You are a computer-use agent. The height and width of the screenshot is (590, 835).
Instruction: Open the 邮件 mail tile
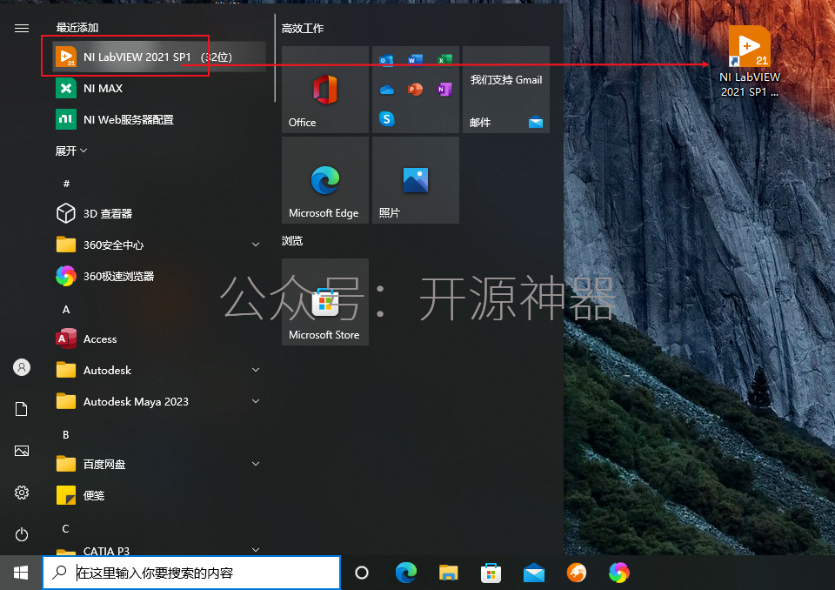(506, 89)
